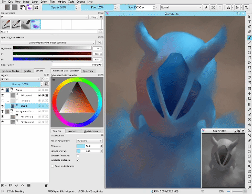Select the shape select arrow tool
This screenshot has height=194, width=252.
click(249, 17)
